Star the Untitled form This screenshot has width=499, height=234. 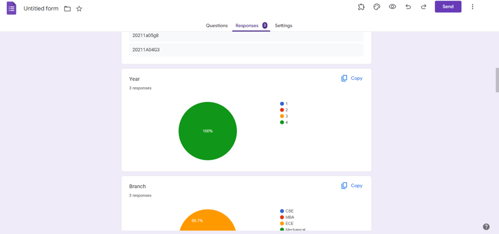(79, 9)
